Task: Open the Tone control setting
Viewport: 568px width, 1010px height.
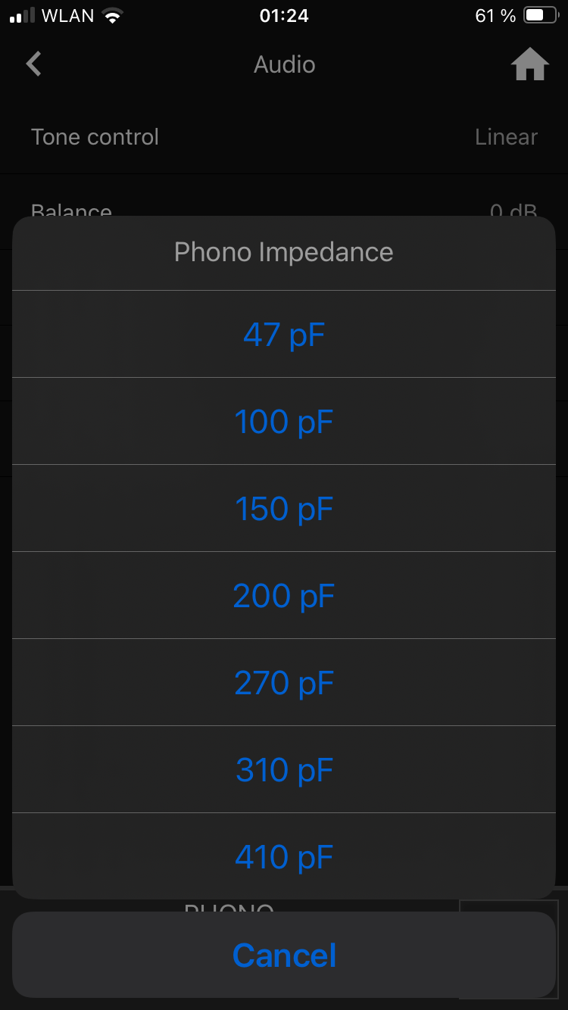Action: point(95,137)
